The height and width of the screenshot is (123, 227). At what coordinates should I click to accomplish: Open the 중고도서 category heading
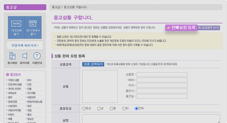point(15,75)
